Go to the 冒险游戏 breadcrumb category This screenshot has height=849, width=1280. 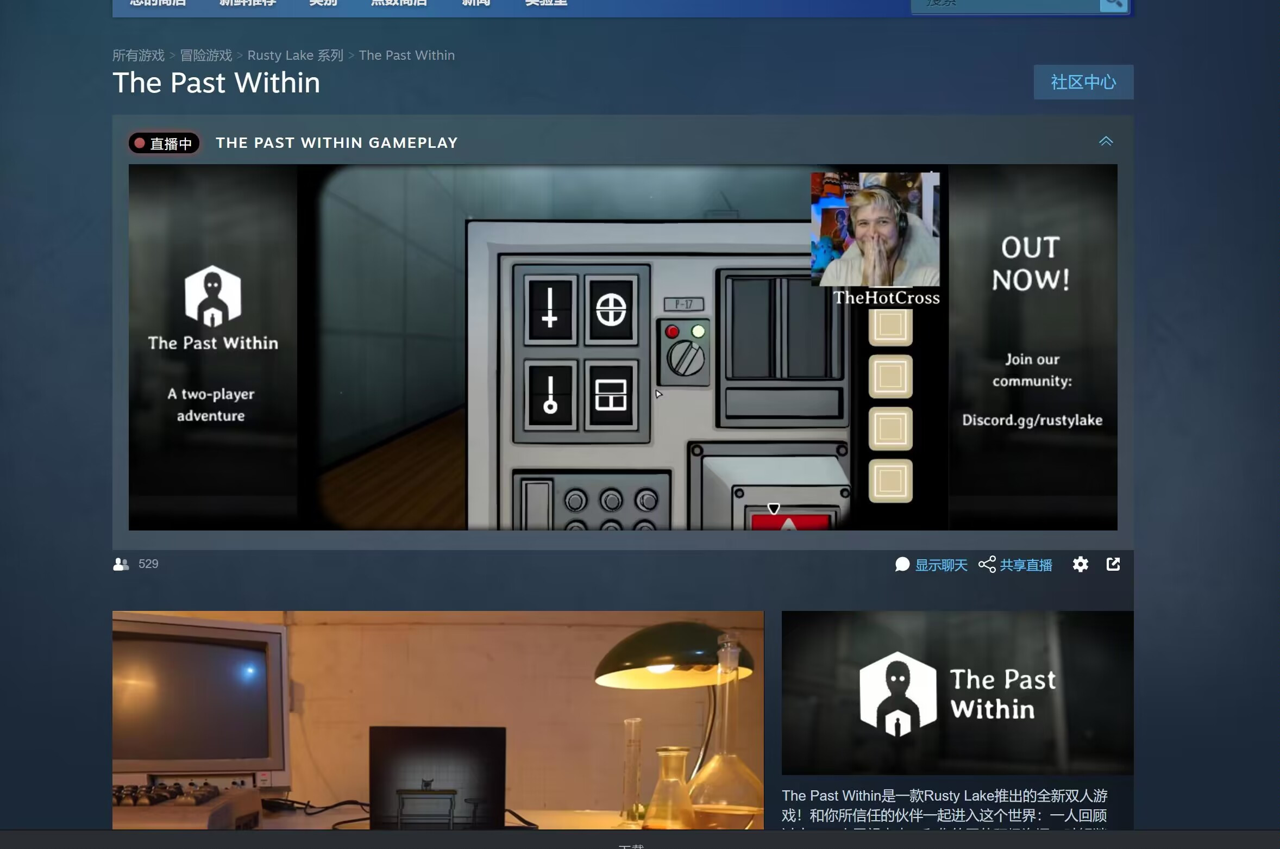(x=206, y=55)
